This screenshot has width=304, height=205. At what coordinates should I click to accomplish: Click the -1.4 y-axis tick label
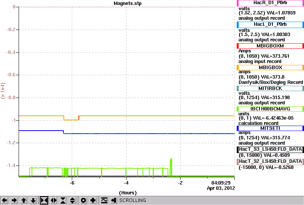(11, 166)
